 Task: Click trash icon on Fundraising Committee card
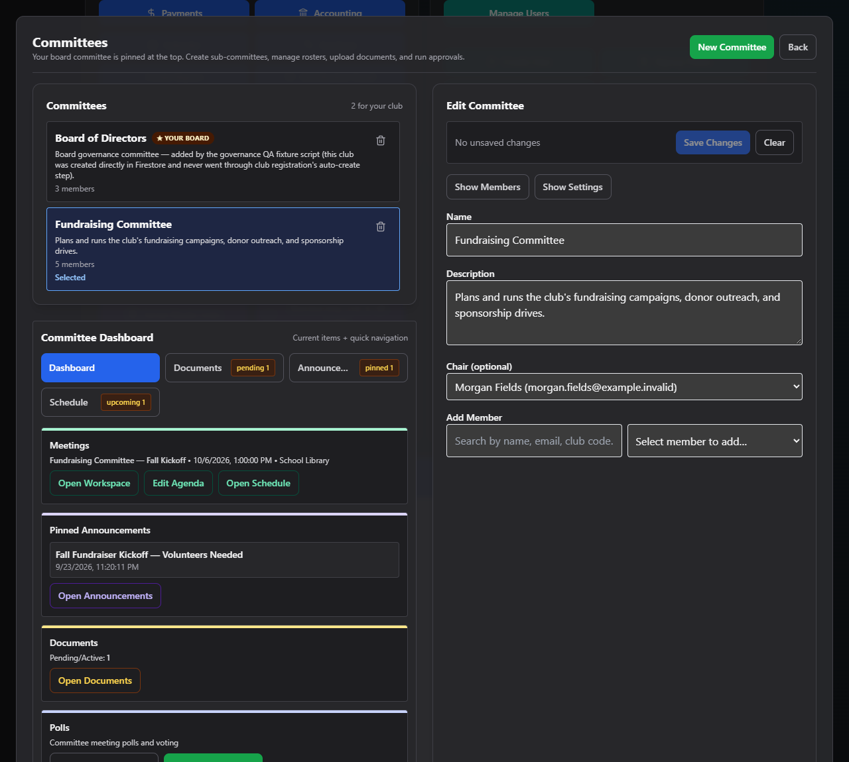(381, 227)
